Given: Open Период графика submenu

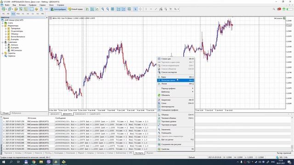Looking at the screenshot, I should (x=175, y=88).
